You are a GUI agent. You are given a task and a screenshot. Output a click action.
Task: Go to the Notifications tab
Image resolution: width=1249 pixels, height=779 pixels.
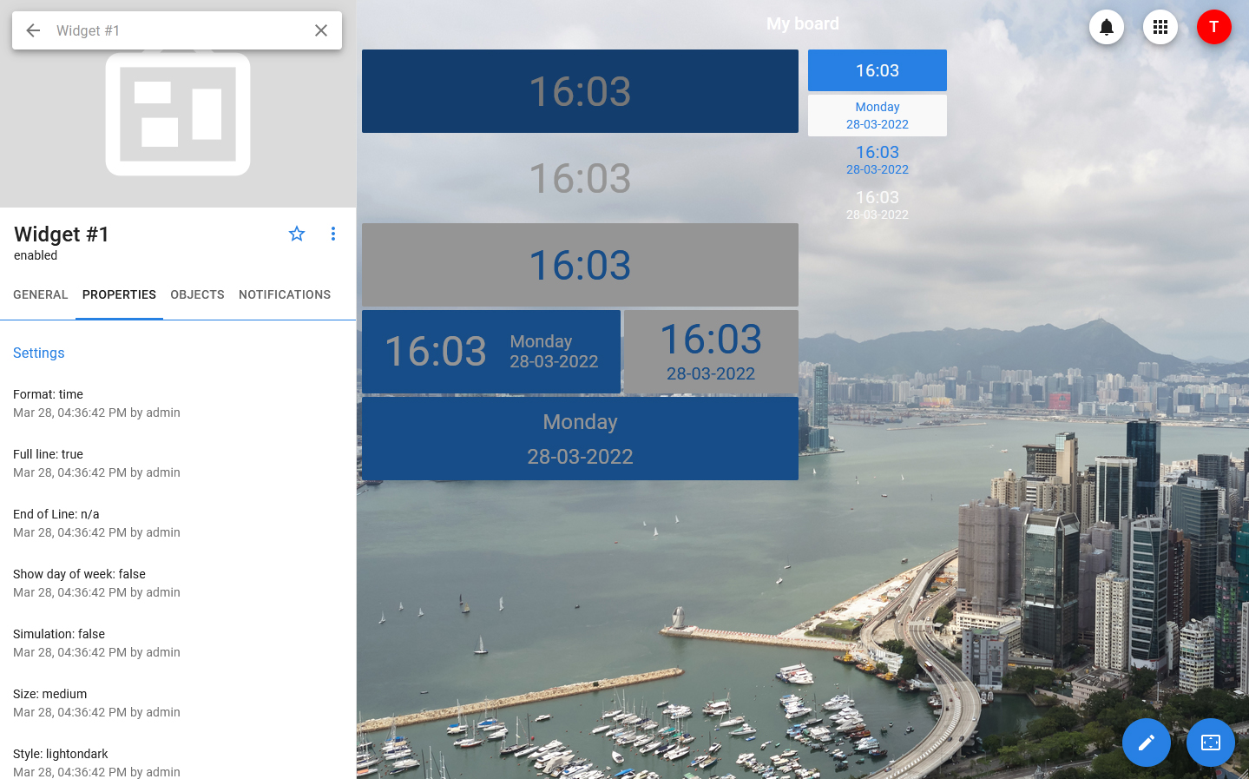pyautogui.click(x=285, y=294)
